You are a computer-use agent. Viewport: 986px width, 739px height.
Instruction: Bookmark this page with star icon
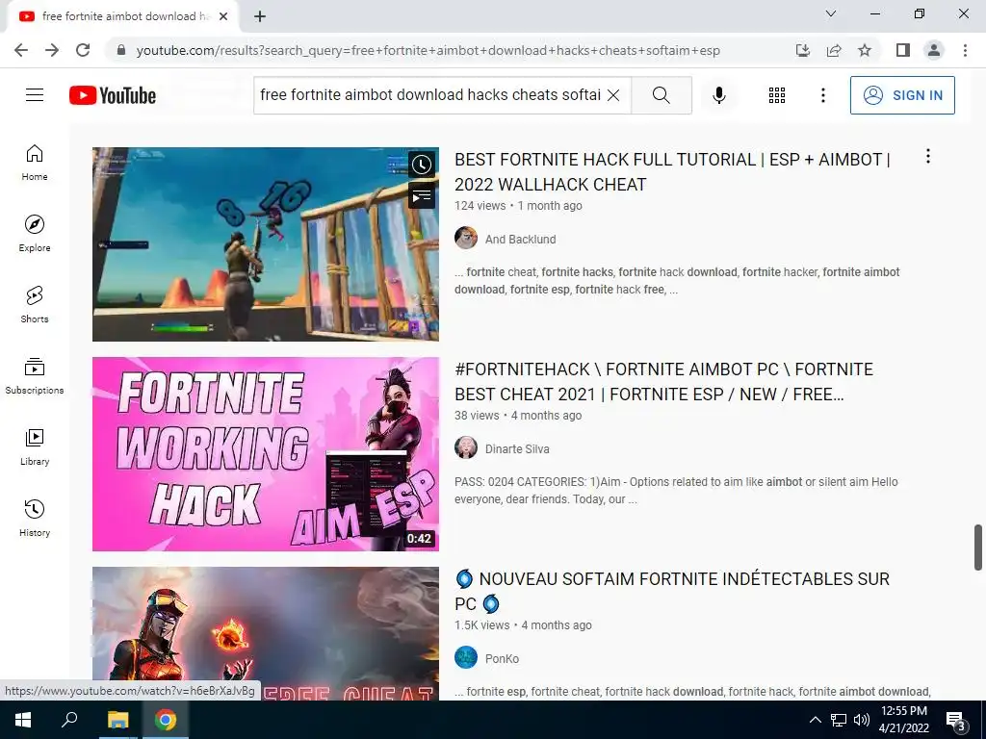tap(865, 50)
